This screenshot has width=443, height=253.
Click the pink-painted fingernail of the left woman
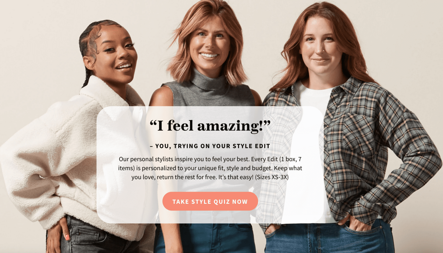(67, 237)
